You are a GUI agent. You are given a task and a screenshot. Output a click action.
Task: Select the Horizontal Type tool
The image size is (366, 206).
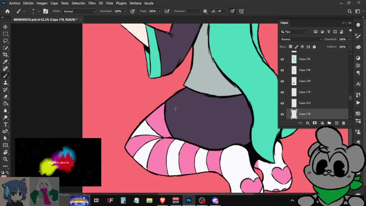5,124
